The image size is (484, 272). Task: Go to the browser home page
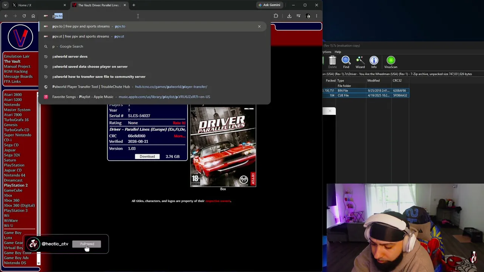click(33, 16)
